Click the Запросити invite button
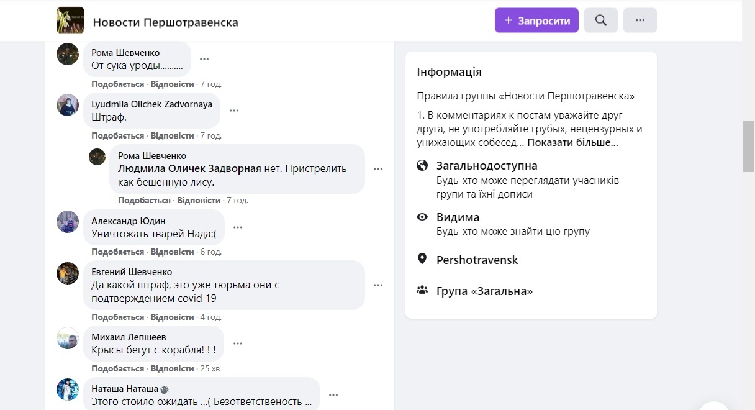This screenshot has width=755, height=410. click(x=536, y=20)
